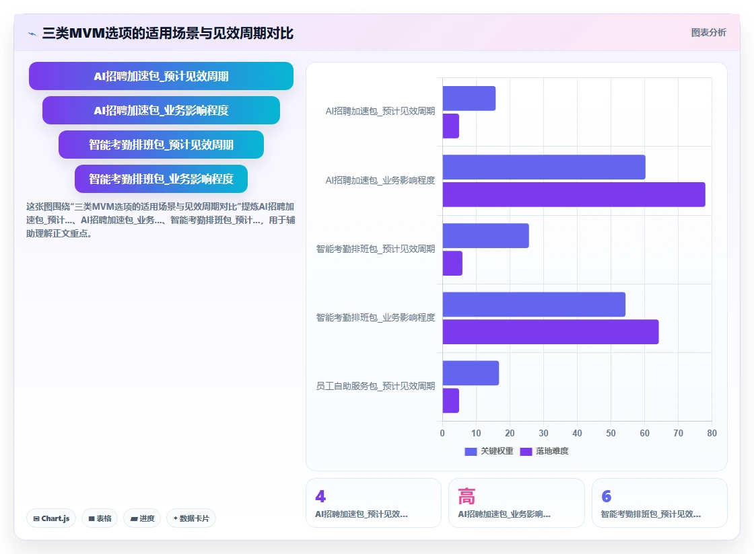This screenshot has width=754, height=554.
Task: Click the 落地难度 bar for AI招聘加速包_业务影响程度
Action: tap(574, 194)
